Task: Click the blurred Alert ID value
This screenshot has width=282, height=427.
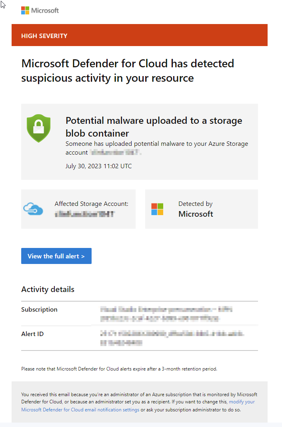Action: (172, 338)
